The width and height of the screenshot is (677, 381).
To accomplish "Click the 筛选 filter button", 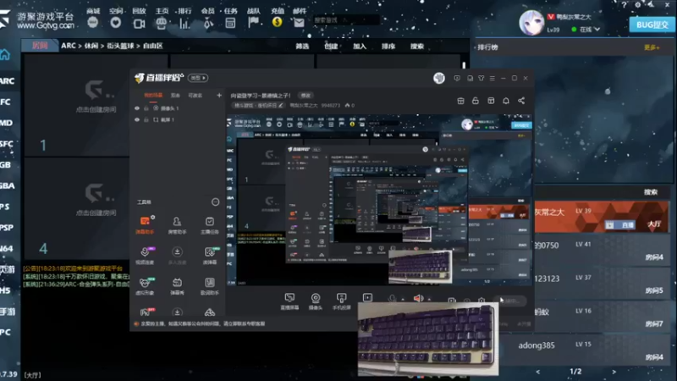I will click(302, 47).
